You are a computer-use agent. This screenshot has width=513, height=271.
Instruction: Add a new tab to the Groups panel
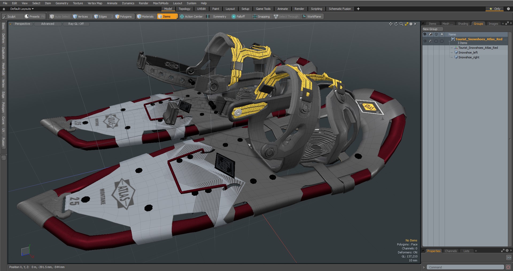503,23
